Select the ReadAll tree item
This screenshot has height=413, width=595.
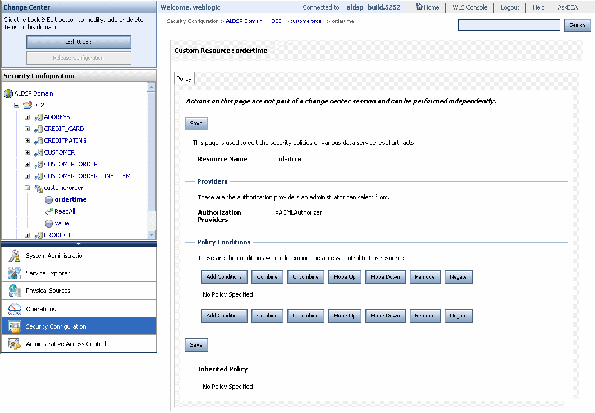pos(65,211)
